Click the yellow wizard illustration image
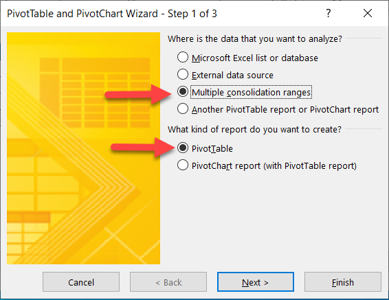 pos(83,148)
